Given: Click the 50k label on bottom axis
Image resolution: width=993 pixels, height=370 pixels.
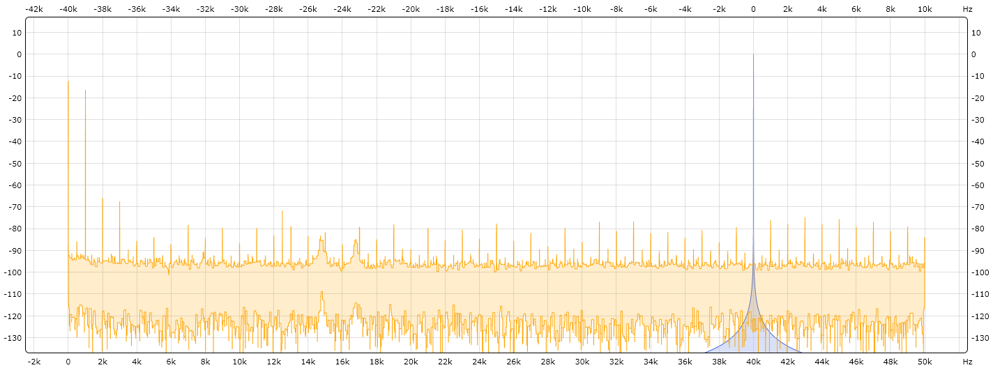Looking at the screenshot, I should (925, 362).
